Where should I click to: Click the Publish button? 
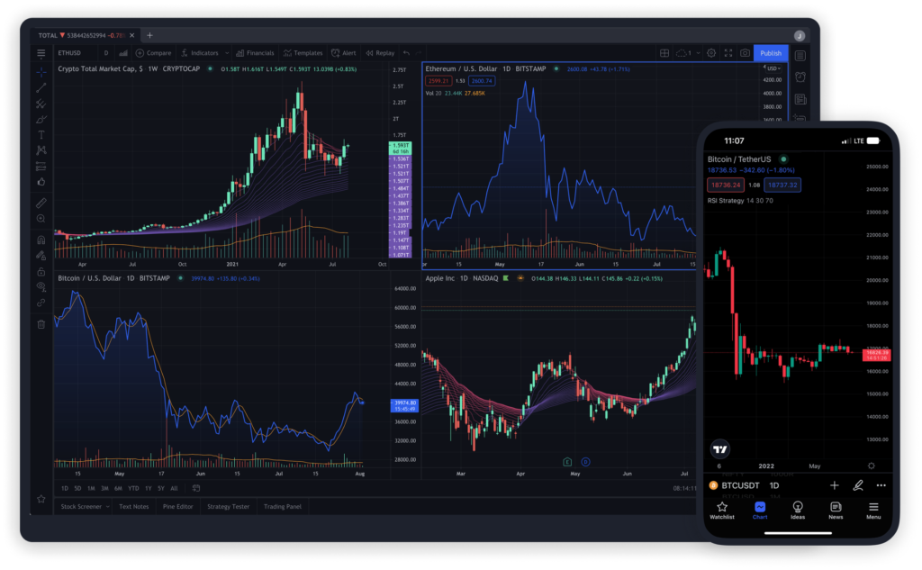[x=771, y=53]
